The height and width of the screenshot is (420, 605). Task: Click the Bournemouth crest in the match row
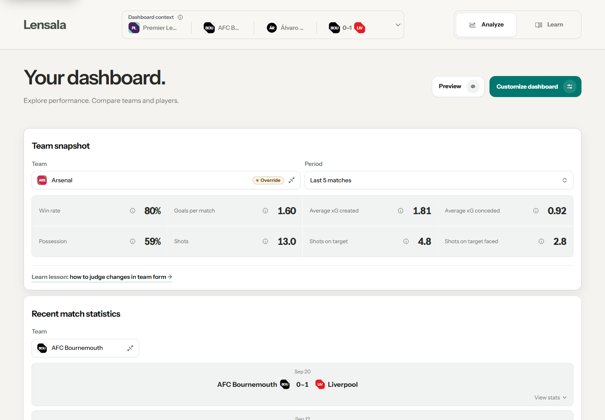pyautogui.click(x=285, y=384)
